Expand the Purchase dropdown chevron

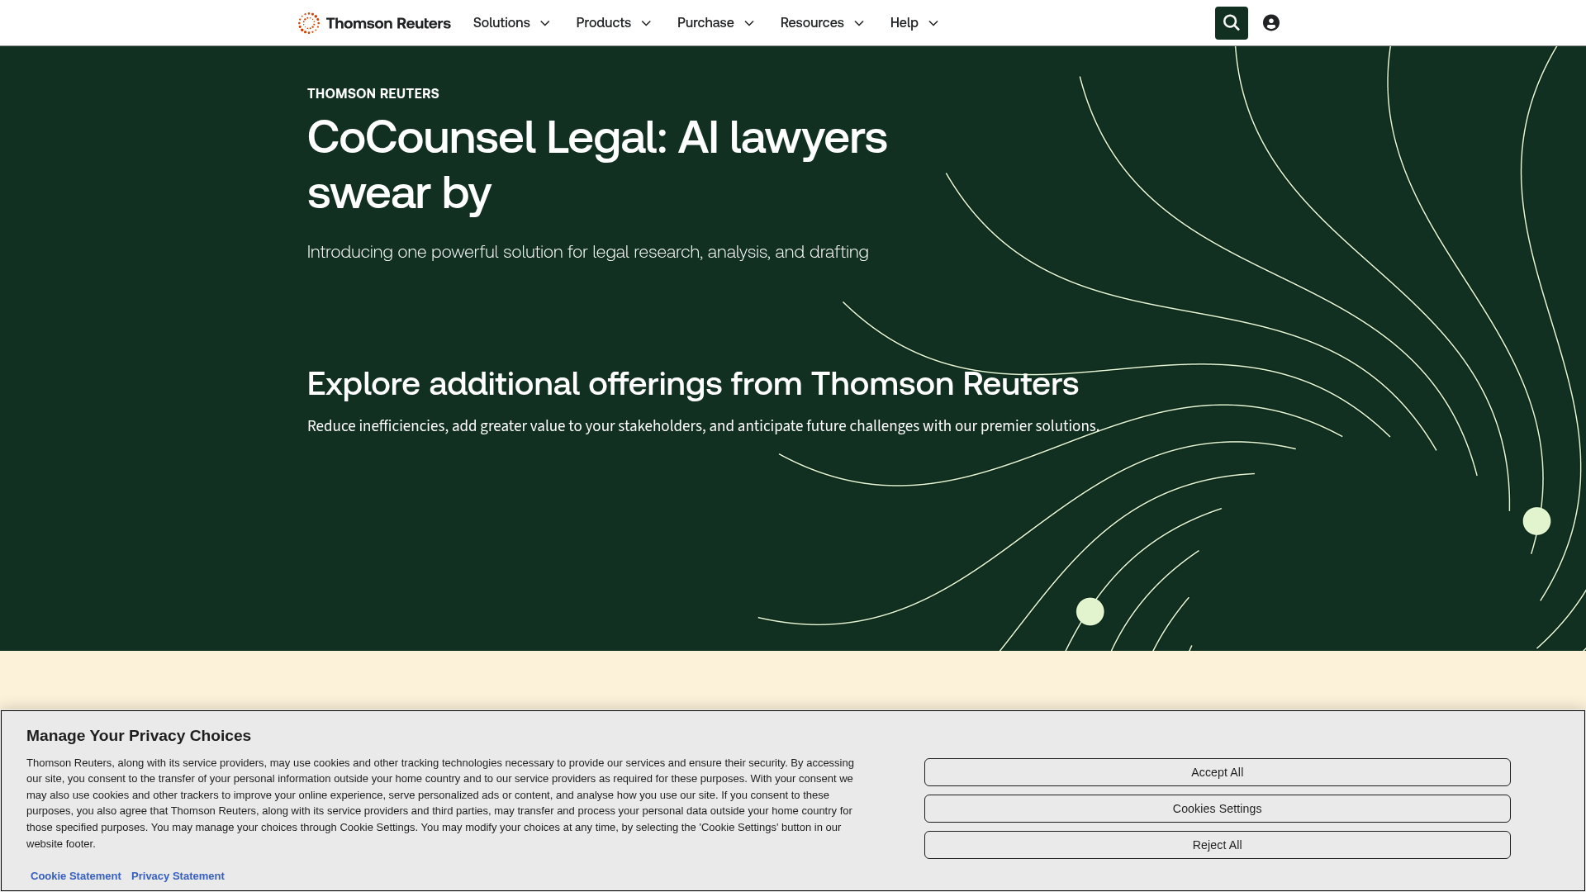coord(749,23)
